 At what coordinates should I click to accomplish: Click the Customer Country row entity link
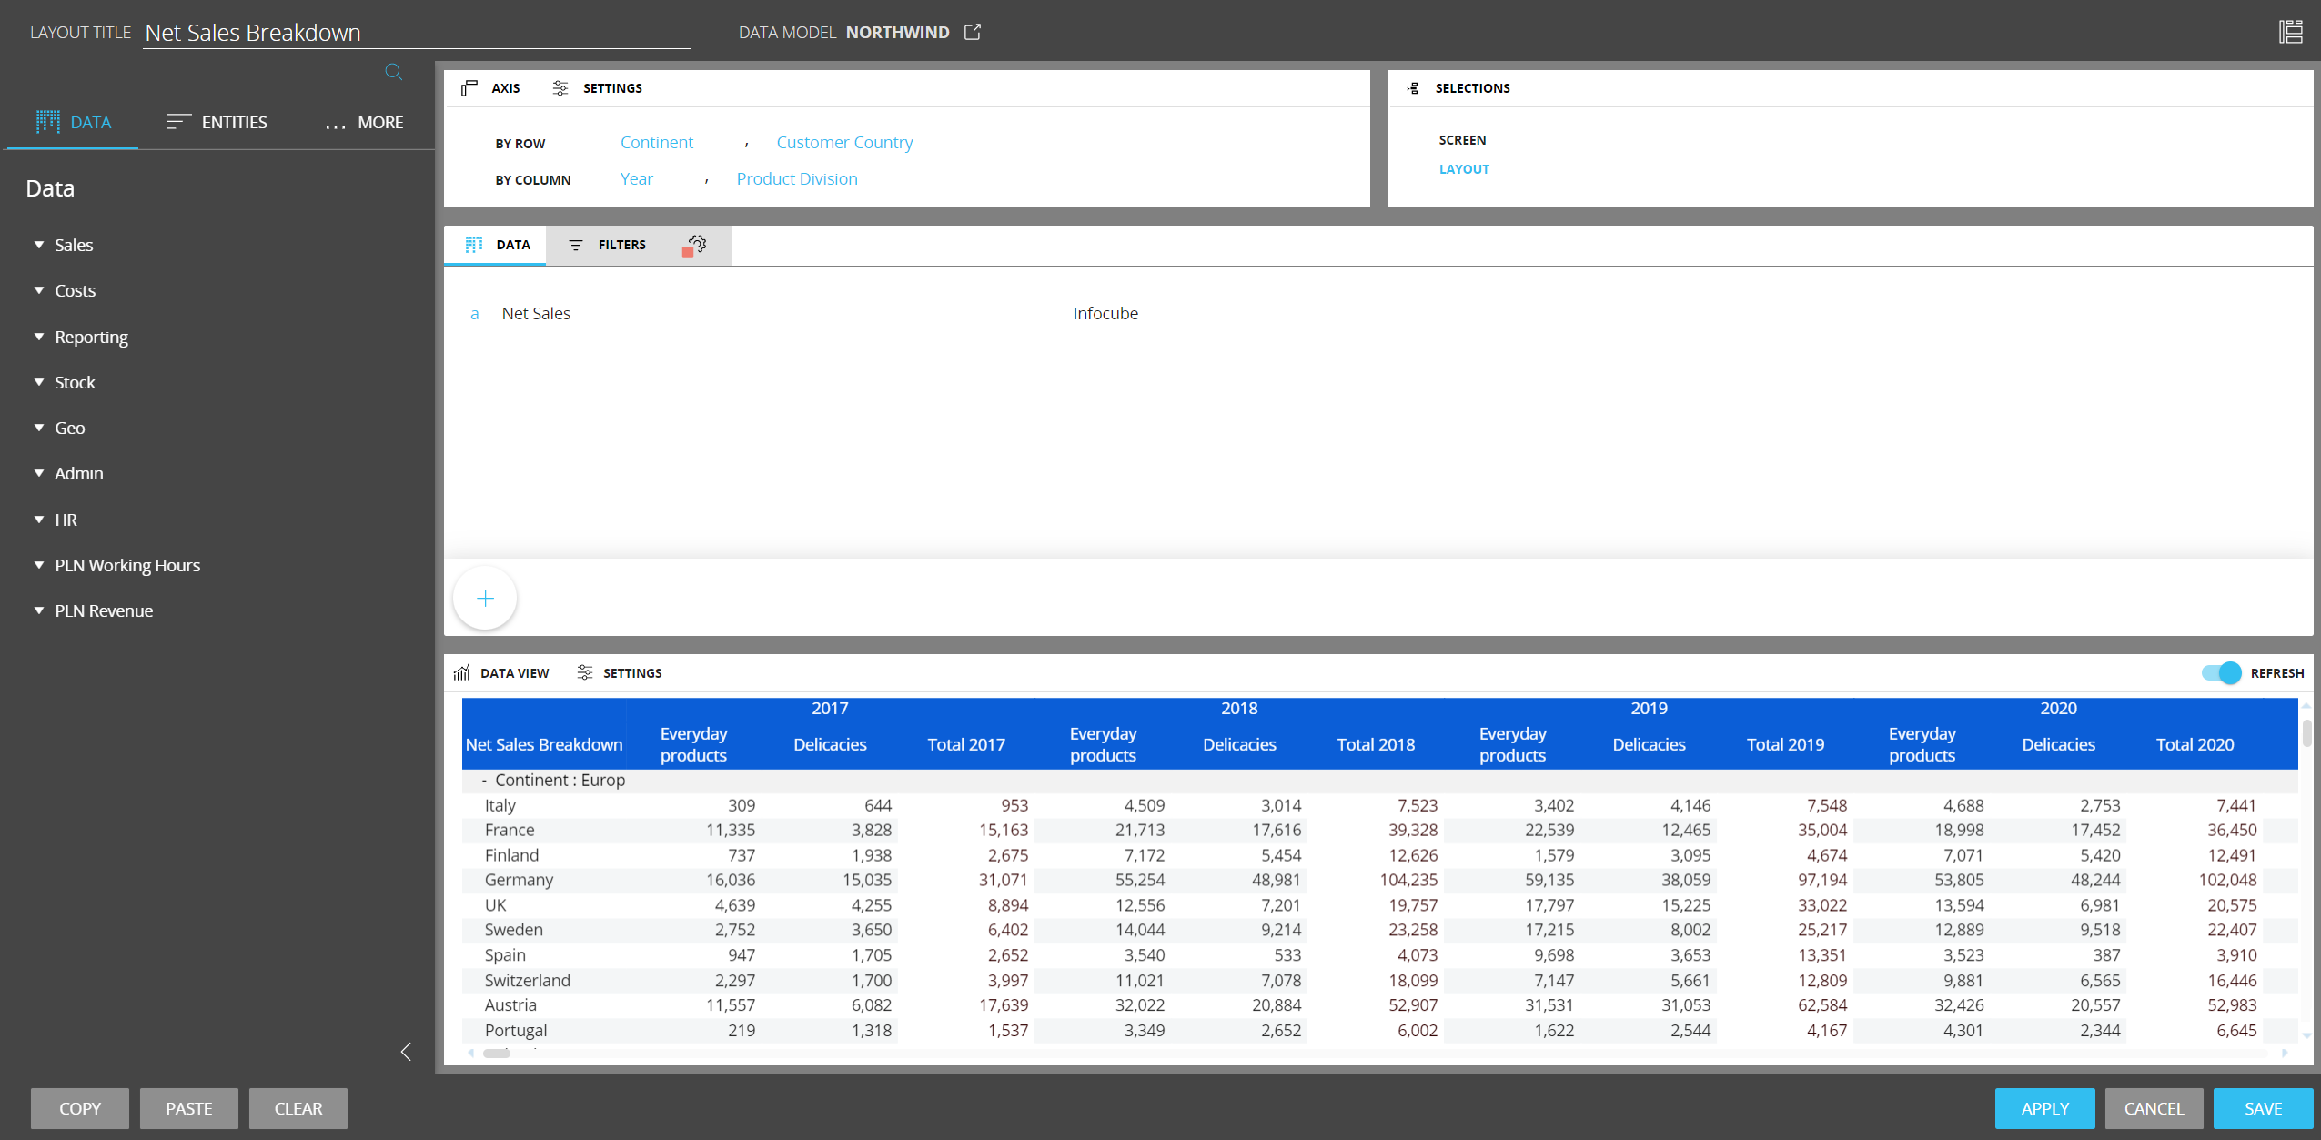point(843,143)
